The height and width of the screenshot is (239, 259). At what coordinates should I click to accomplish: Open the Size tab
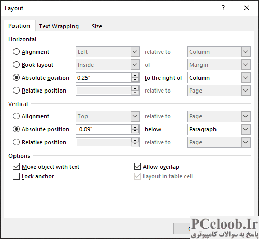point(97,26)
